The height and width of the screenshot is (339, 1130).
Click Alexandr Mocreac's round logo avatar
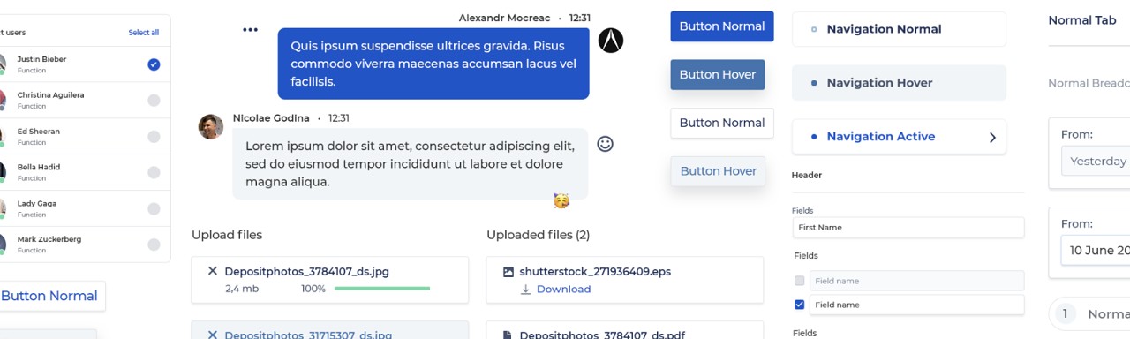point(611,40)
